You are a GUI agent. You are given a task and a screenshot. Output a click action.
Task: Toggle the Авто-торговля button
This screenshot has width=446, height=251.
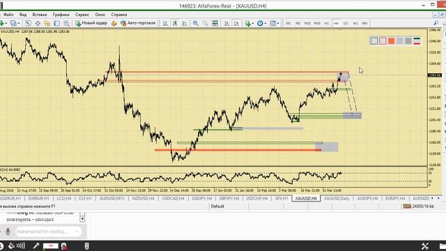pyautogui.click(x=138, y=23)
